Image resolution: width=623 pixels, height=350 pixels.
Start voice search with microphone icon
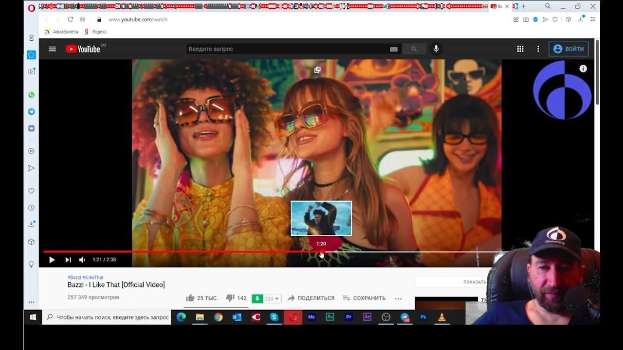(436, 49)
